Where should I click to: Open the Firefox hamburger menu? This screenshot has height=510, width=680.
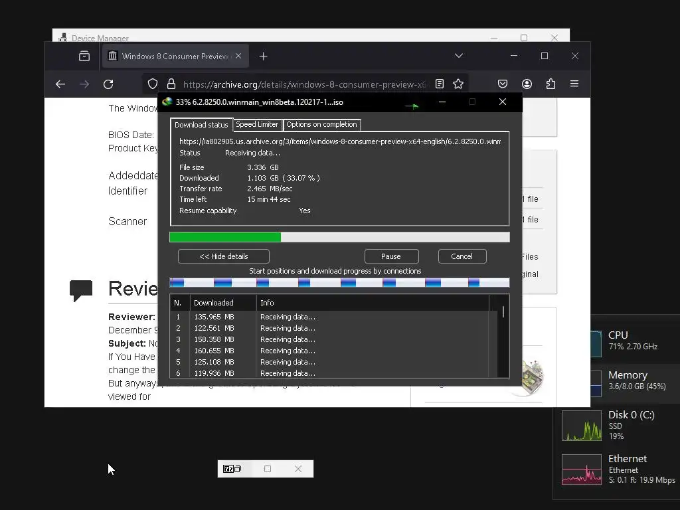coord(574,83)
